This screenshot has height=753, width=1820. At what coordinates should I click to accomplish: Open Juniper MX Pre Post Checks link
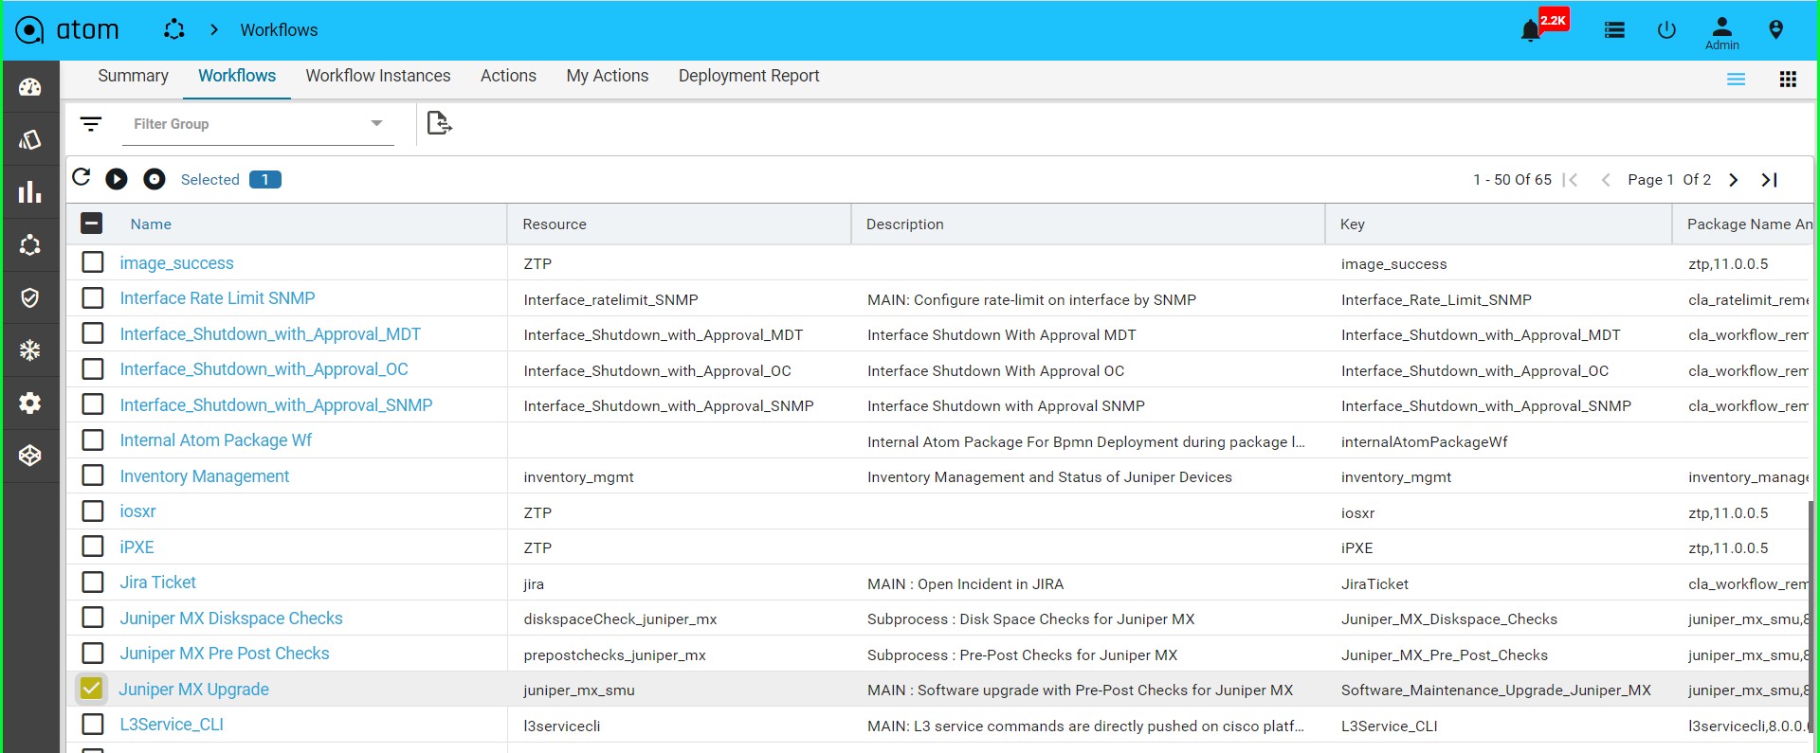[225, 654]
